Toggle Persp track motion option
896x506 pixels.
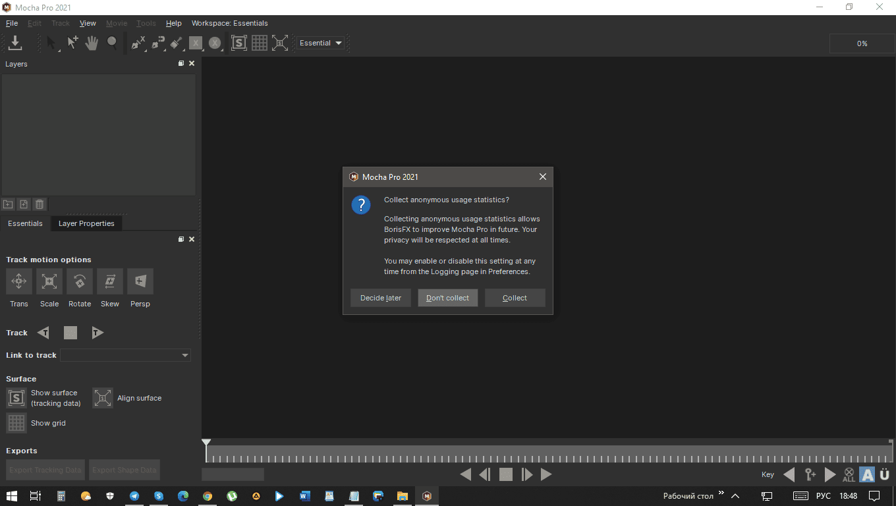click(x=140, y=281)
